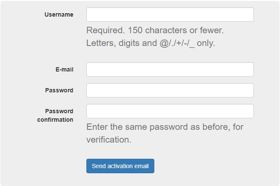Click the Password confirmation input box
The width and height of the screenshot is (280, 186).
[x=170, y=111]
